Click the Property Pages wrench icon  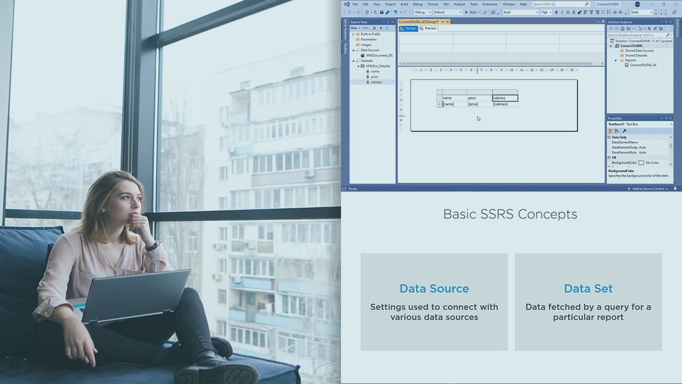tap(624, 131)
